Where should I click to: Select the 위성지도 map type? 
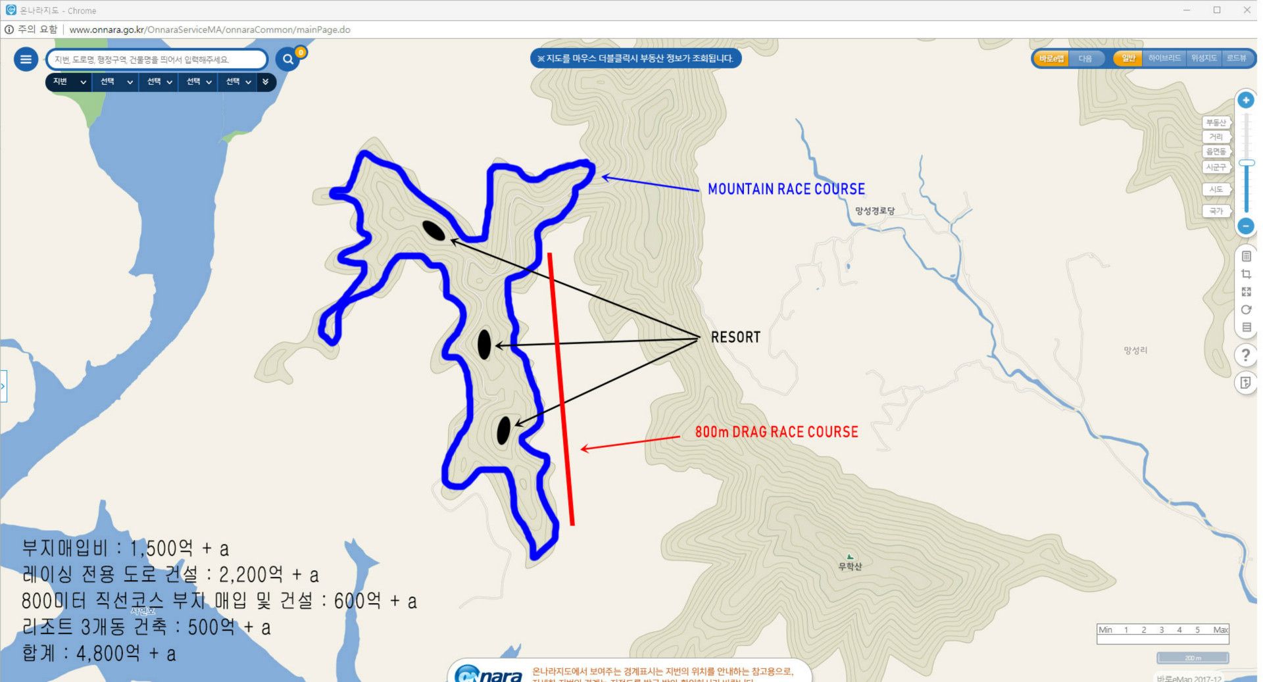click(1204, 58)
